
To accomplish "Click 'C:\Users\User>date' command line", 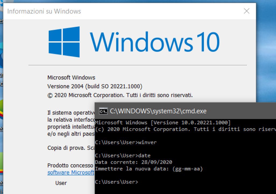I will click(x=123, y=156).
